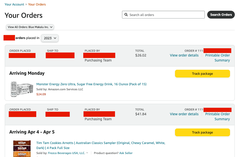Image resolution: width=240 pixels, height=157 pixels.
Task: Focus the Search all orders field
Action: (x=165, y=15)
